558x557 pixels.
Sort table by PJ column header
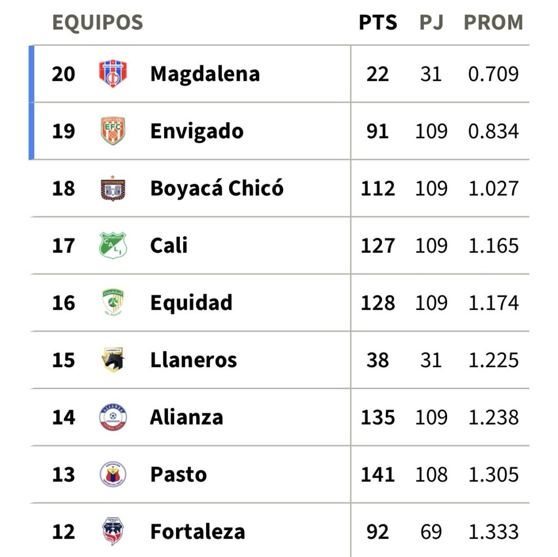[x=432, y=22]
